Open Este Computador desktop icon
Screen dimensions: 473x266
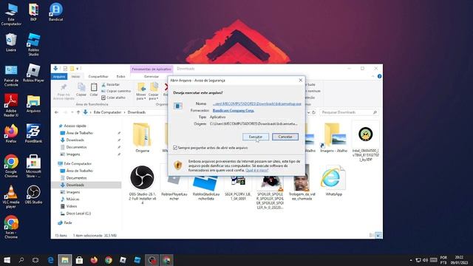pos(11,14)
